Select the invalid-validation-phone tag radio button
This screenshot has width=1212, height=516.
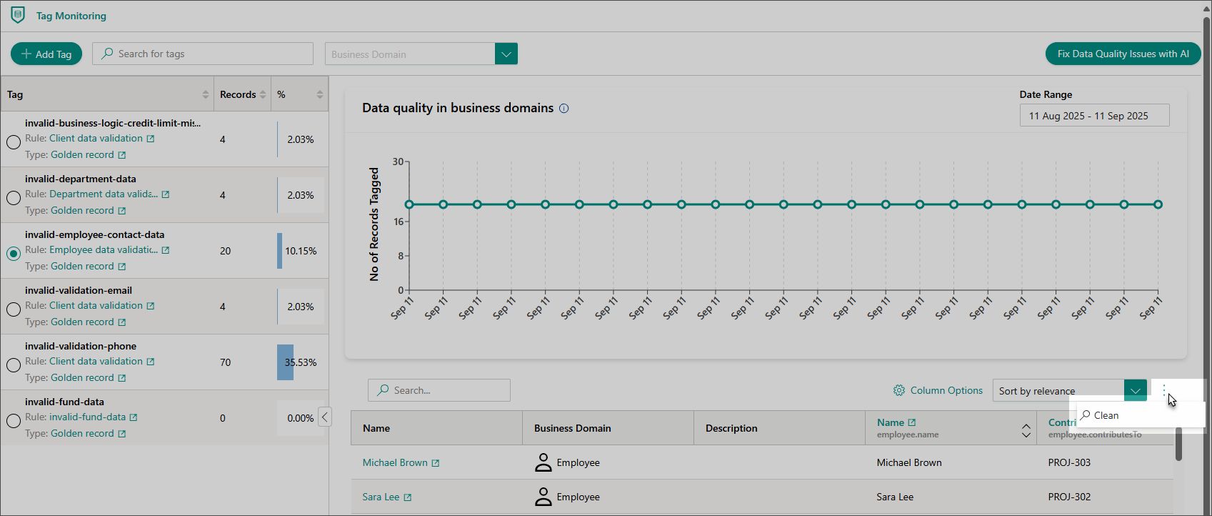[x=14, y=365]
